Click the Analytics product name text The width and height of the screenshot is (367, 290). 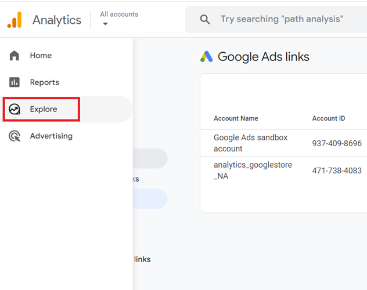point(57,20)
